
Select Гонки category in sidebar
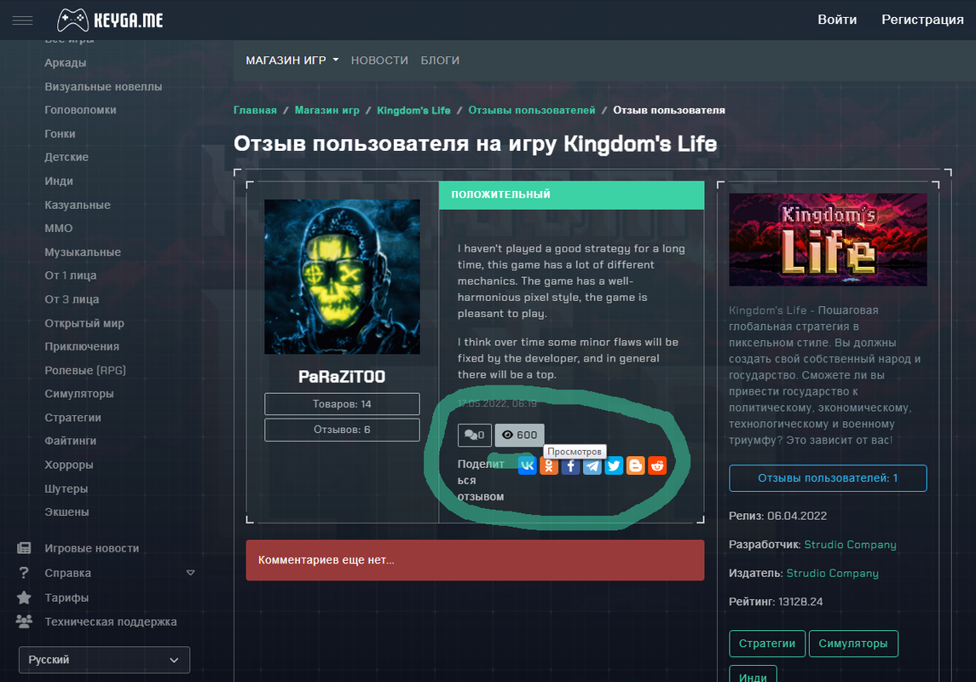pos(60,134)
